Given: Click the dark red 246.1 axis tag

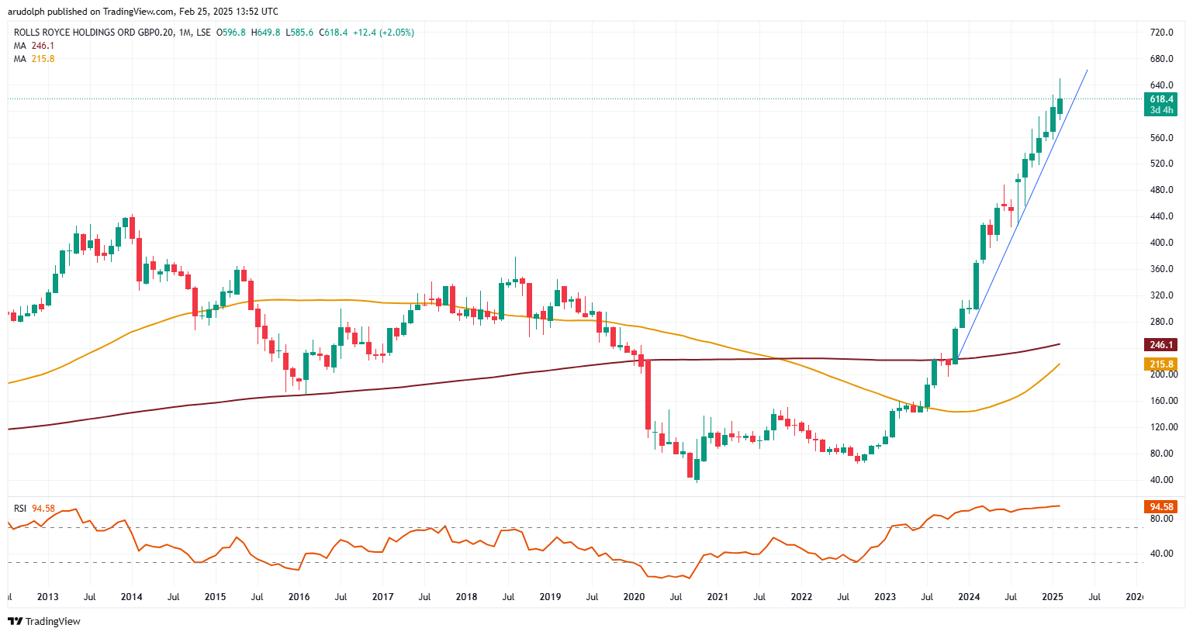Looking at the screenshot, I should pyautogui.click(x=1160, y=345).
